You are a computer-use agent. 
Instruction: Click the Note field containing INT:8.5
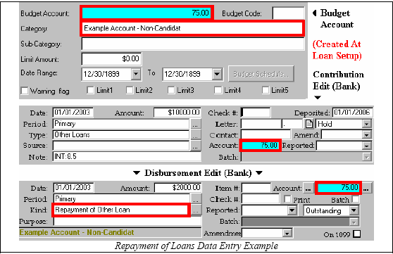pyautogui.click(x=127, y=157)
